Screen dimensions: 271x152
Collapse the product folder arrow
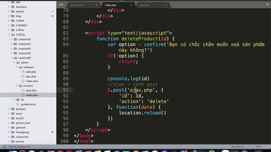(x=17, y=86)
